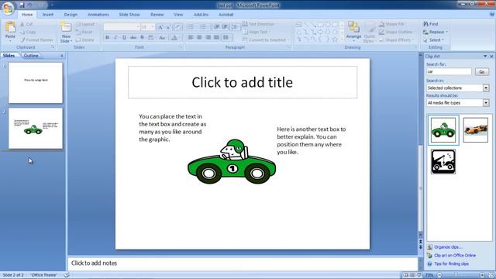Click the Shrink Font icon
Viewport: 496px width, 279px height.
169,27
